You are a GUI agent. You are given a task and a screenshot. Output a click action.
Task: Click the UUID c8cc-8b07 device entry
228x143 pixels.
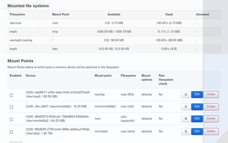pos(56,106)
